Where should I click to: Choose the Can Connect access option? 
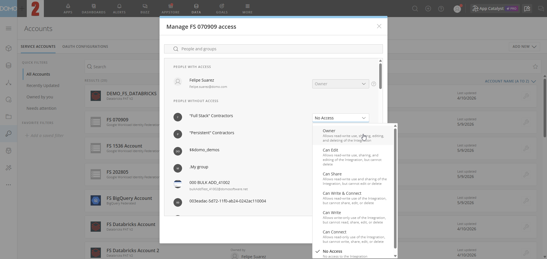(x=353, y=237)
